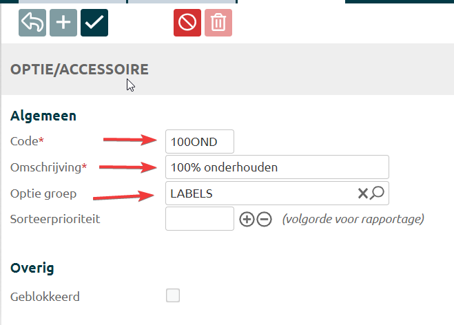Click the OPTIE/ACCESSOIRE section header
Viewport: 454px width, 325px height.
[x=79, y=70]
